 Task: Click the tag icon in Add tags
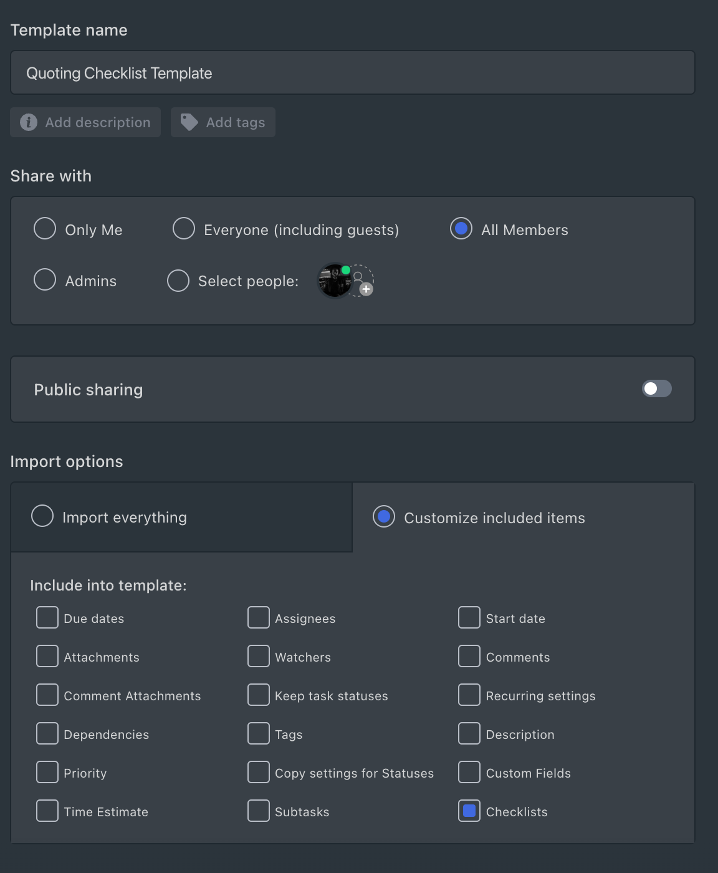[189, 122]
